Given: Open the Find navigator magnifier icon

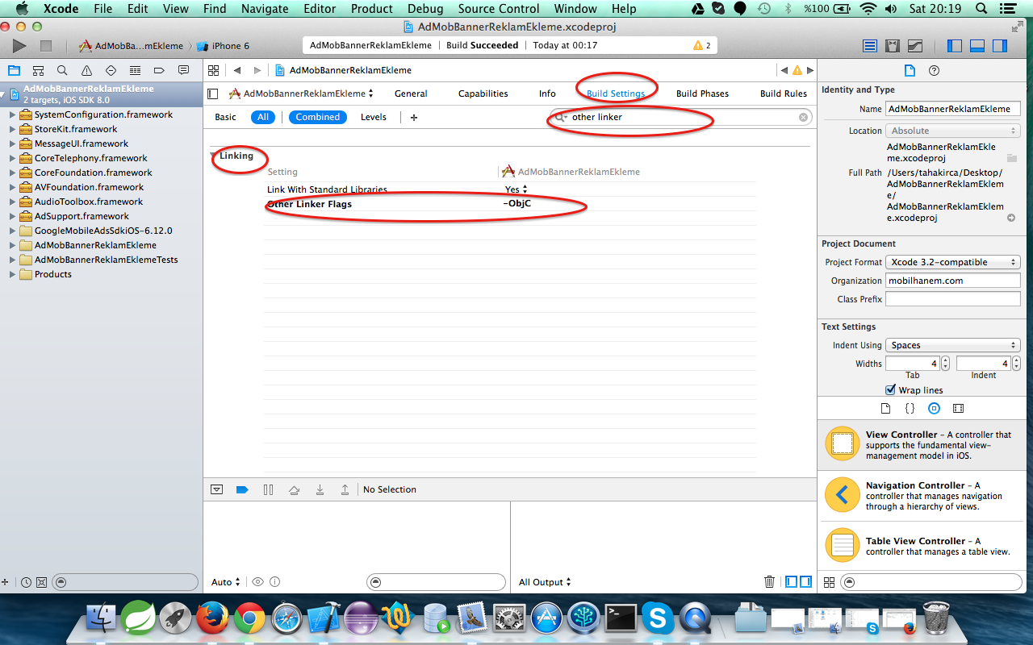Looking at the screenshot, I should coord(62,70).
